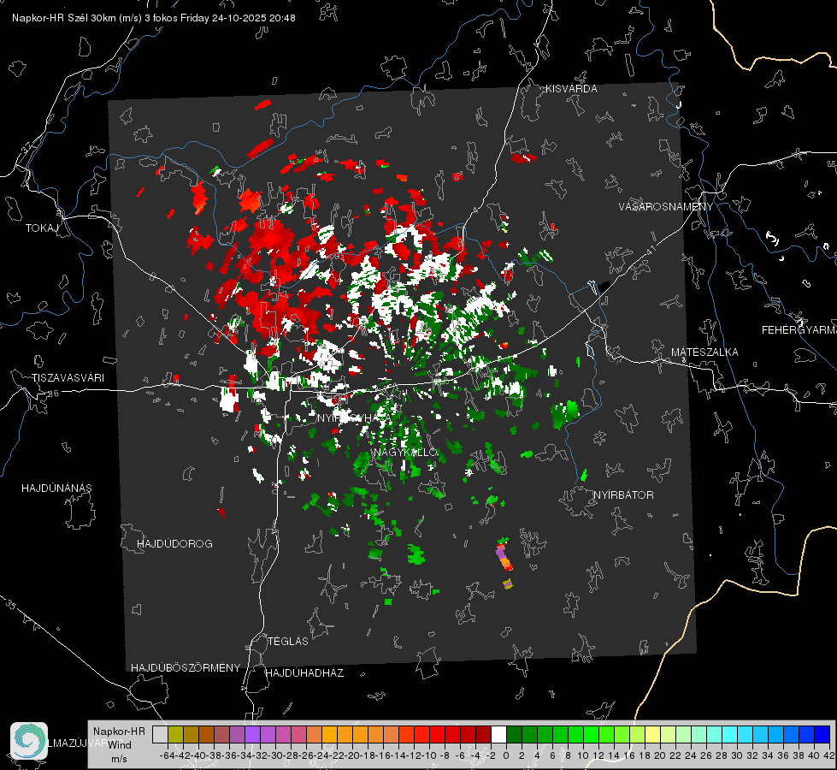Click the HAJDÚNÁNÁS city label
This screenshot has height=770, width=837.
[x=56, y=489]
